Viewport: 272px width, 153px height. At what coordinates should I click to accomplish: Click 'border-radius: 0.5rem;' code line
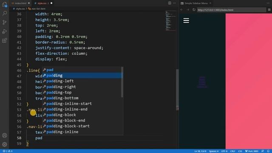(60, 42)
